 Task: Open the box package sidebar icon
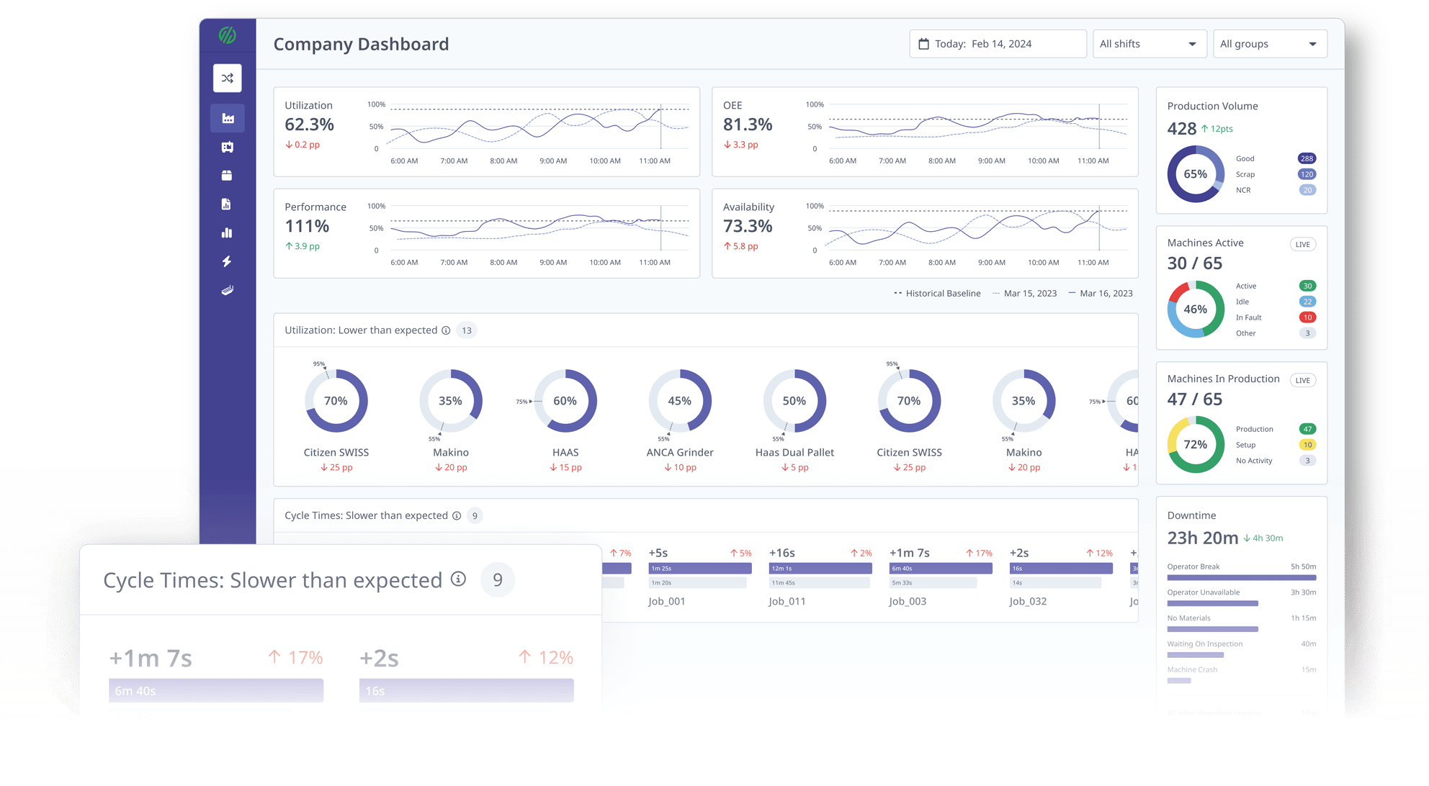click(227, 176)
